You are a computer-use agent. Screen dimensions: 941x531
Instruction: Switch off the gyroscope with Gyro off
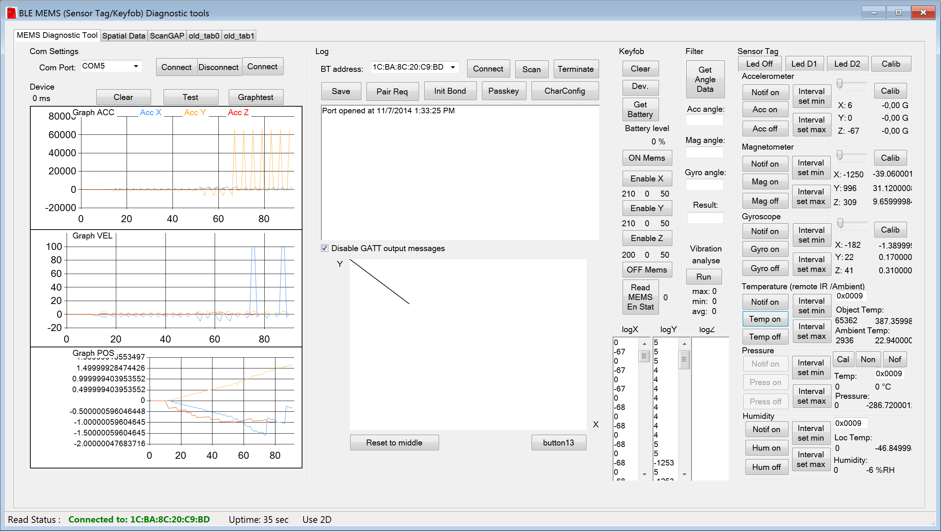tap(765, 268)
